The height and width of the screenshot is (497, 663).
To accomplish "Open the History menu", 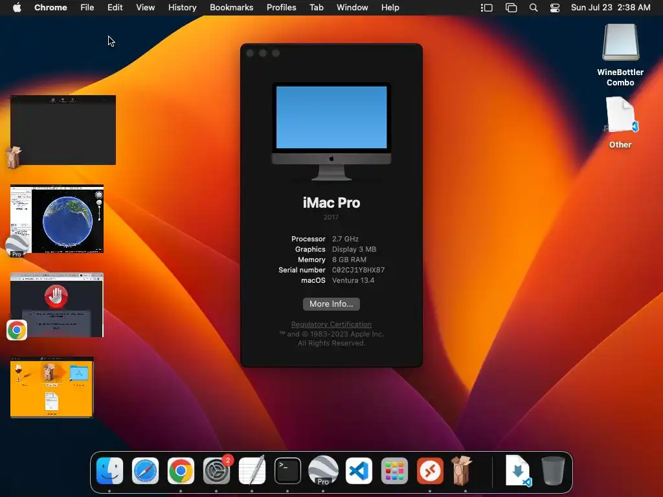I will tap(182, 8).
